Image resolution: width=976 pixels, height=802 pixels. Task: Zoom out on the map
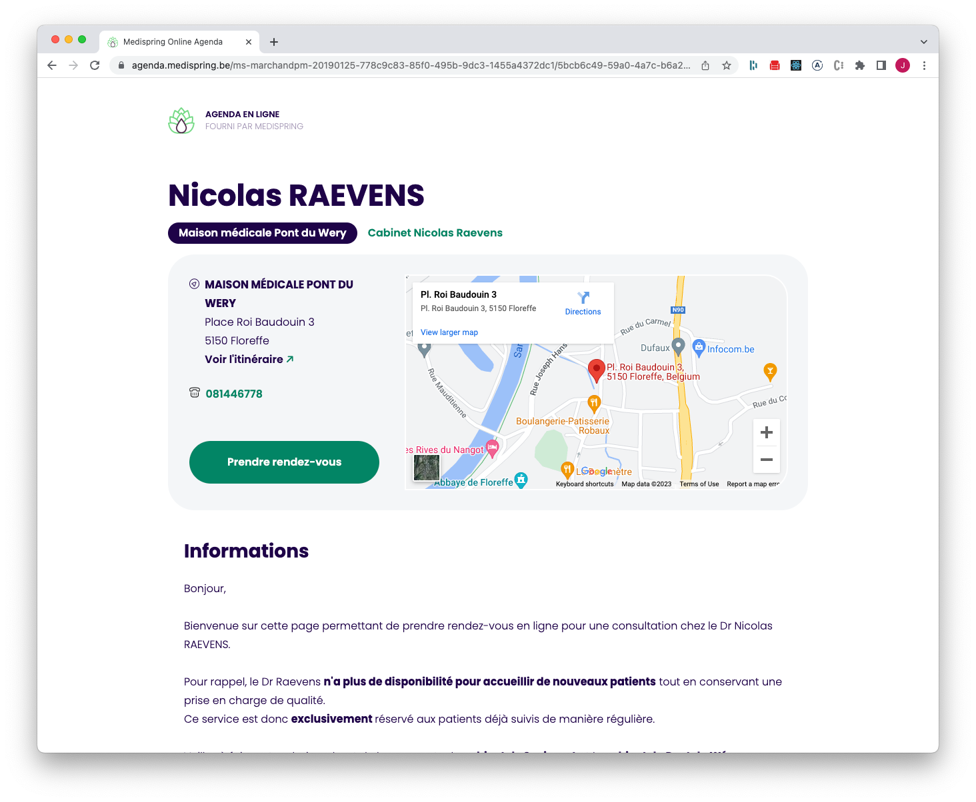(x=767, y=460)
